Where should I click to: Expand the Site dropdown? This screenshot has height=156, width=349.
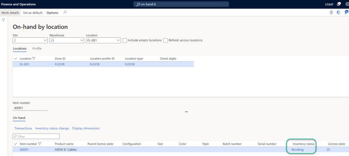pos(44,40)
